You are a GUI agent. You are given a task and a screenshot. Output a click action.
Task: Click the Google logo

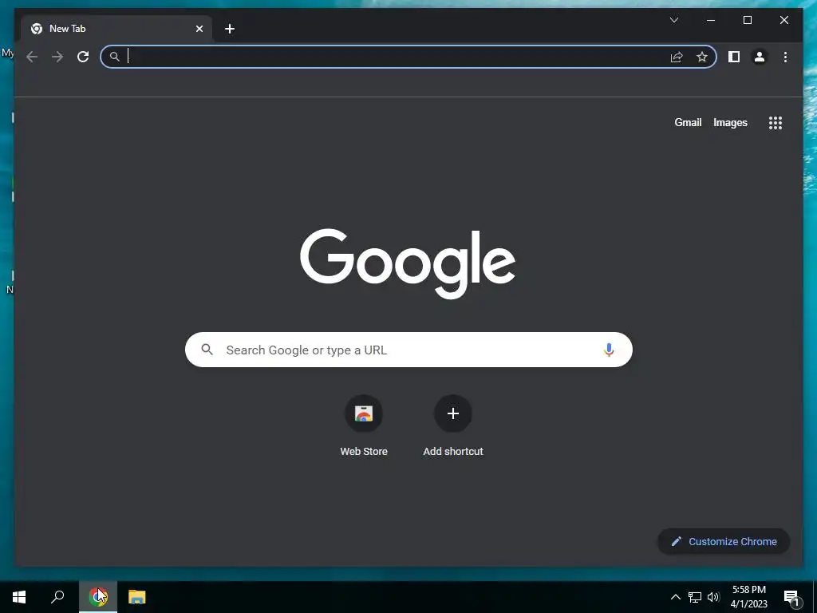click(408, 263)
